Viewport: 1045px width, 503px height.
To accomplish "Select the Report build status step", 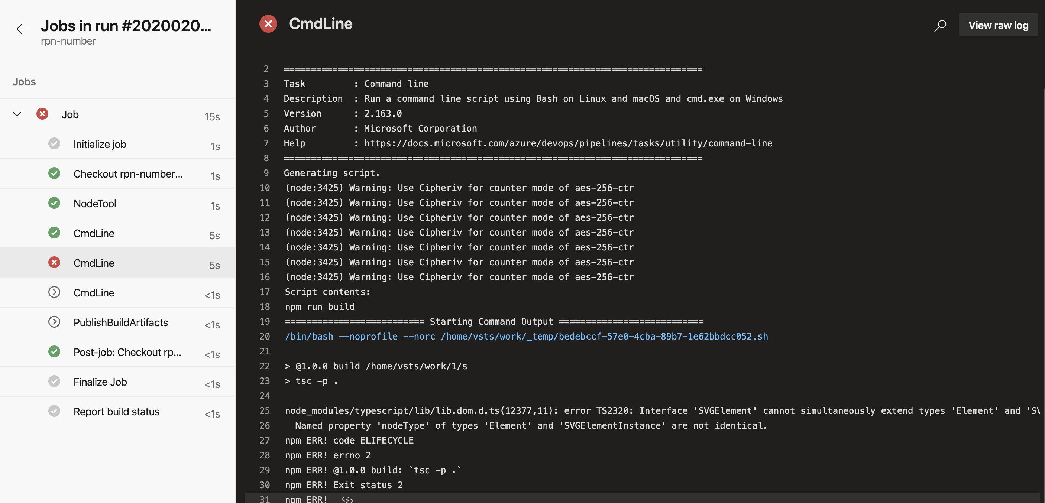I will coord(116,411).
